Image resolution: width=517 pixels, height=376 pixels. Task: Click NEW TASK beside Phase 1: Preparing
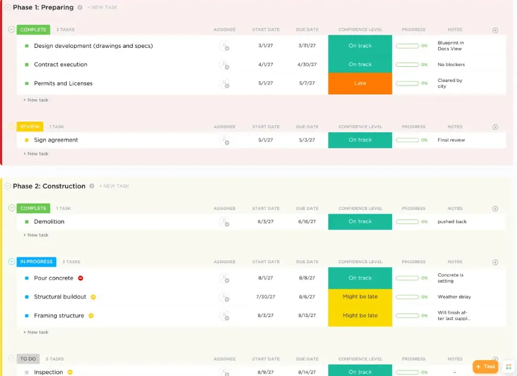click(102, 7)
